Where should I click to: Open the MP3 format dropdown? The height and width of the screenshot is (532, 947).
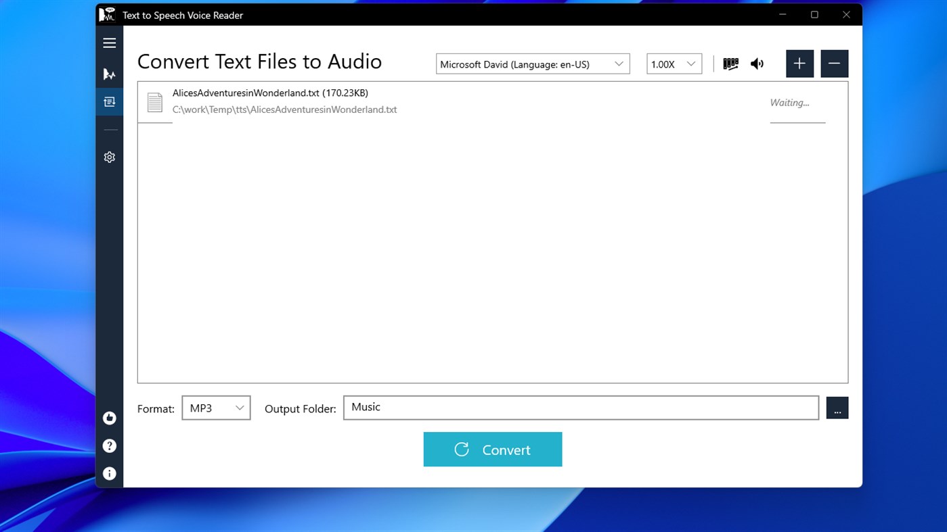(x=216, y=408)
